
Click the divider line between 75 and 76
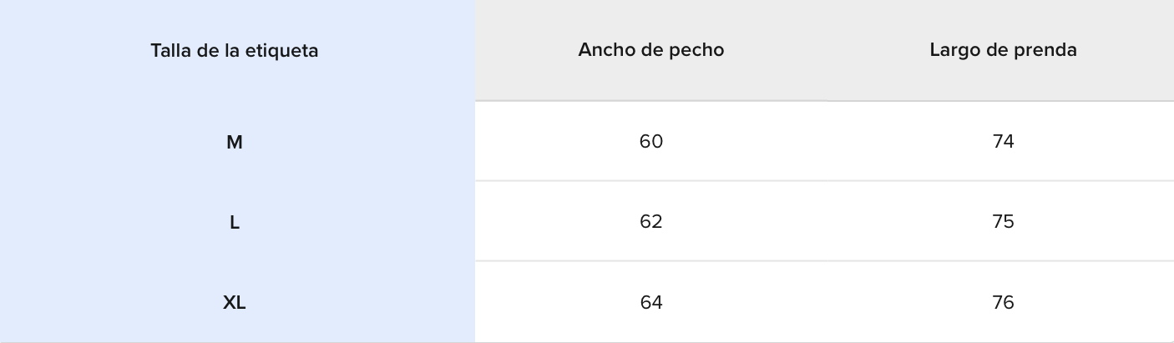click(x=1003, y=261)
